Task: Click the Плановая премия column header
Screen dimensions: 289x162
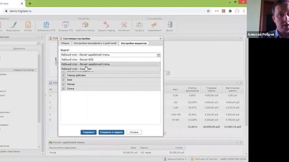Action: [211, 90]
